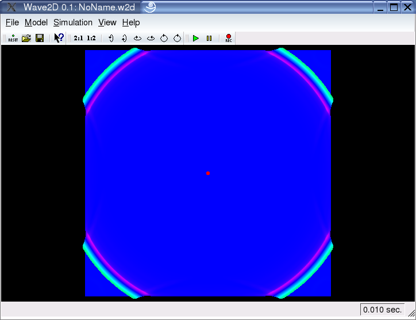Viewport: 416px width, 320px height.
Task: Click the red source point in the wave field
Action: click(208, 173)
